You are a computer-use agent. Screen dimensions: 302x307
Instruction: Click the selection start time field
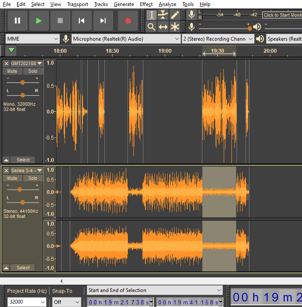(118, 302)
